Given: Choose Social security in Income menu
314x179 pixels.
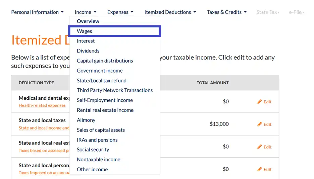Looking at the screenshot, I should [93, 150].
